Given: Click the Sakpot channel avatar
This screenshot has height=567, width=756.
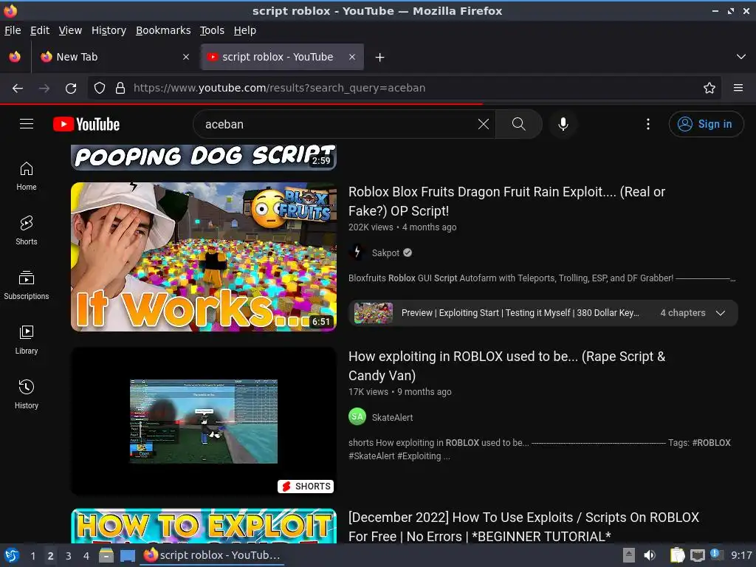Looking at the screenshot, I should pyautogui.click(x=357, y=252).
